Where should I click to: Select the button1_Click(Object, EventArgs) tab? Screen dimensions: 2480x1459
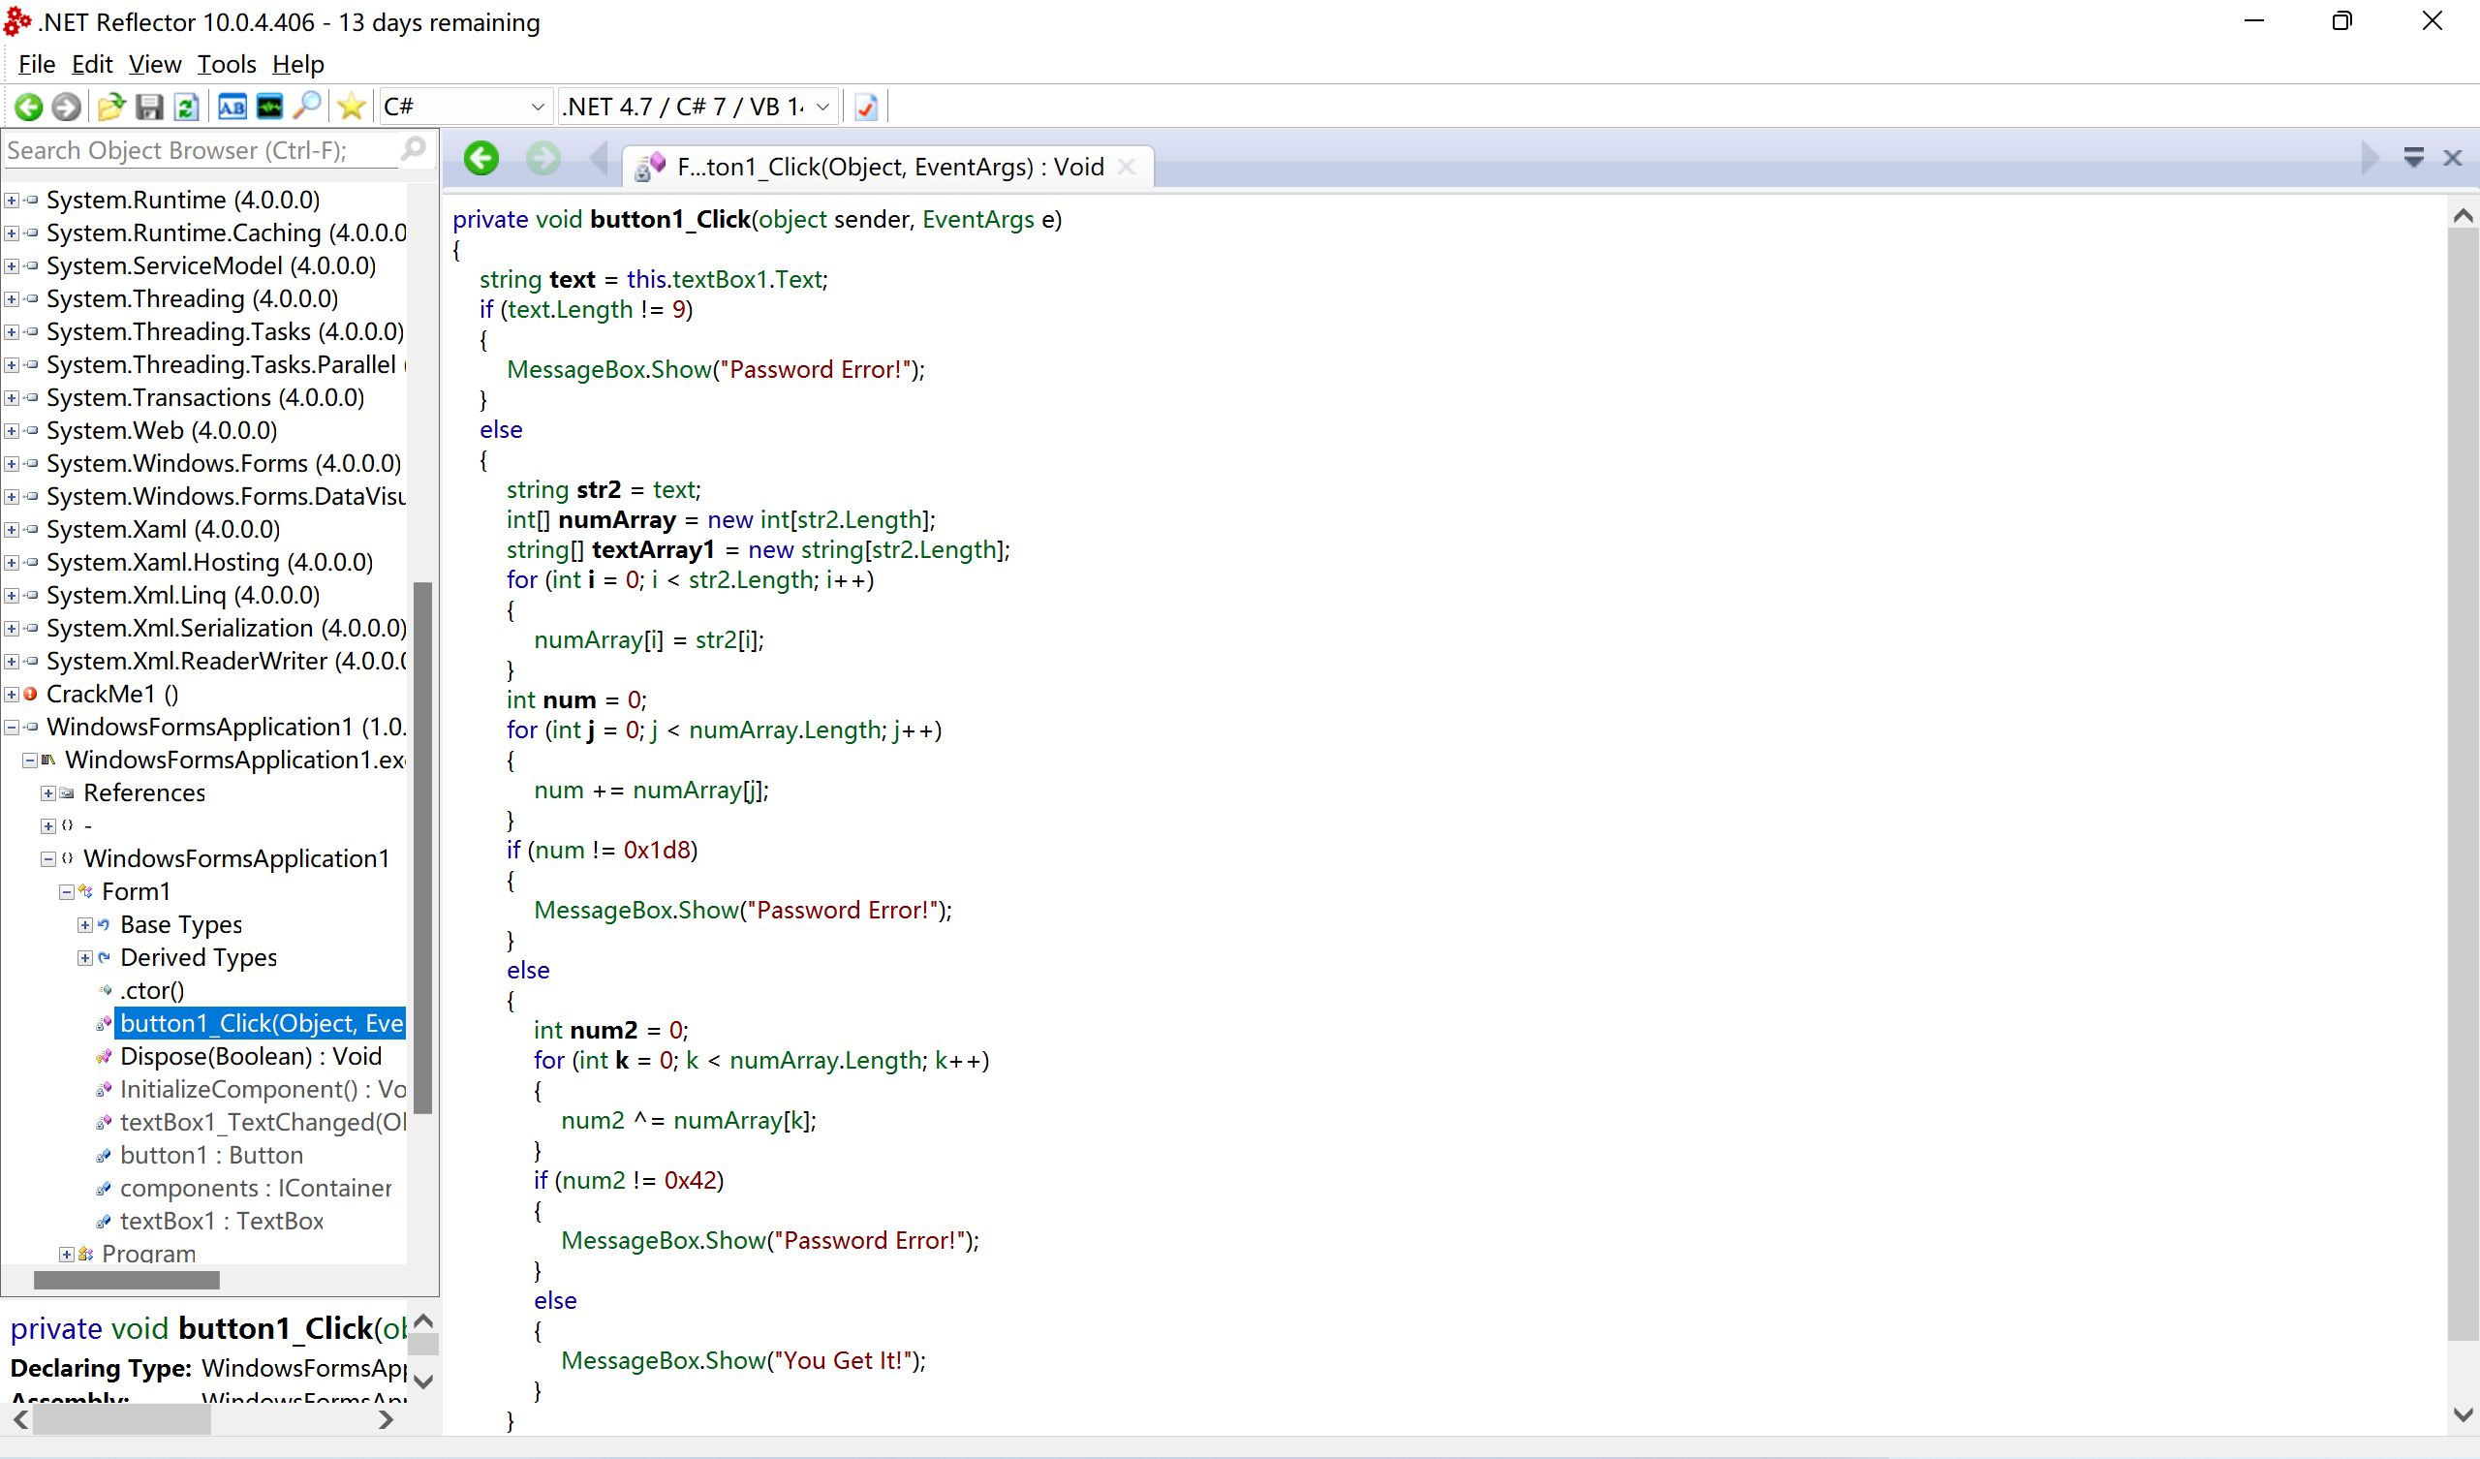[888, 167]
